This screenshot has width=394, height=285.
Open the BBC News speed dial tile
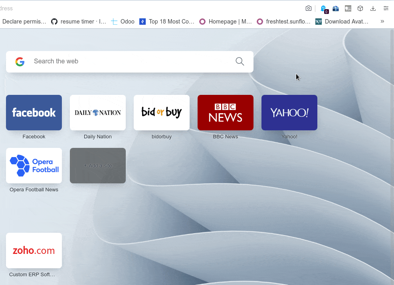(x=226, y=113)
